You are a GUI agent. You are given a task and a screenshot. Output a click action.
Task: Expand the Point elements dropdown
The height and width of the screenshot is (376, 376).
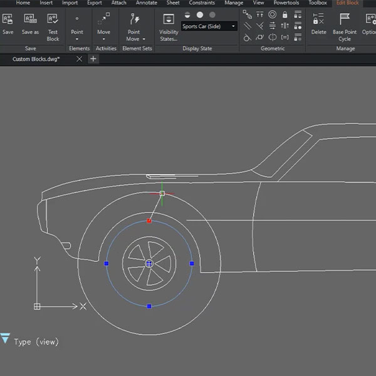(76, 39)
